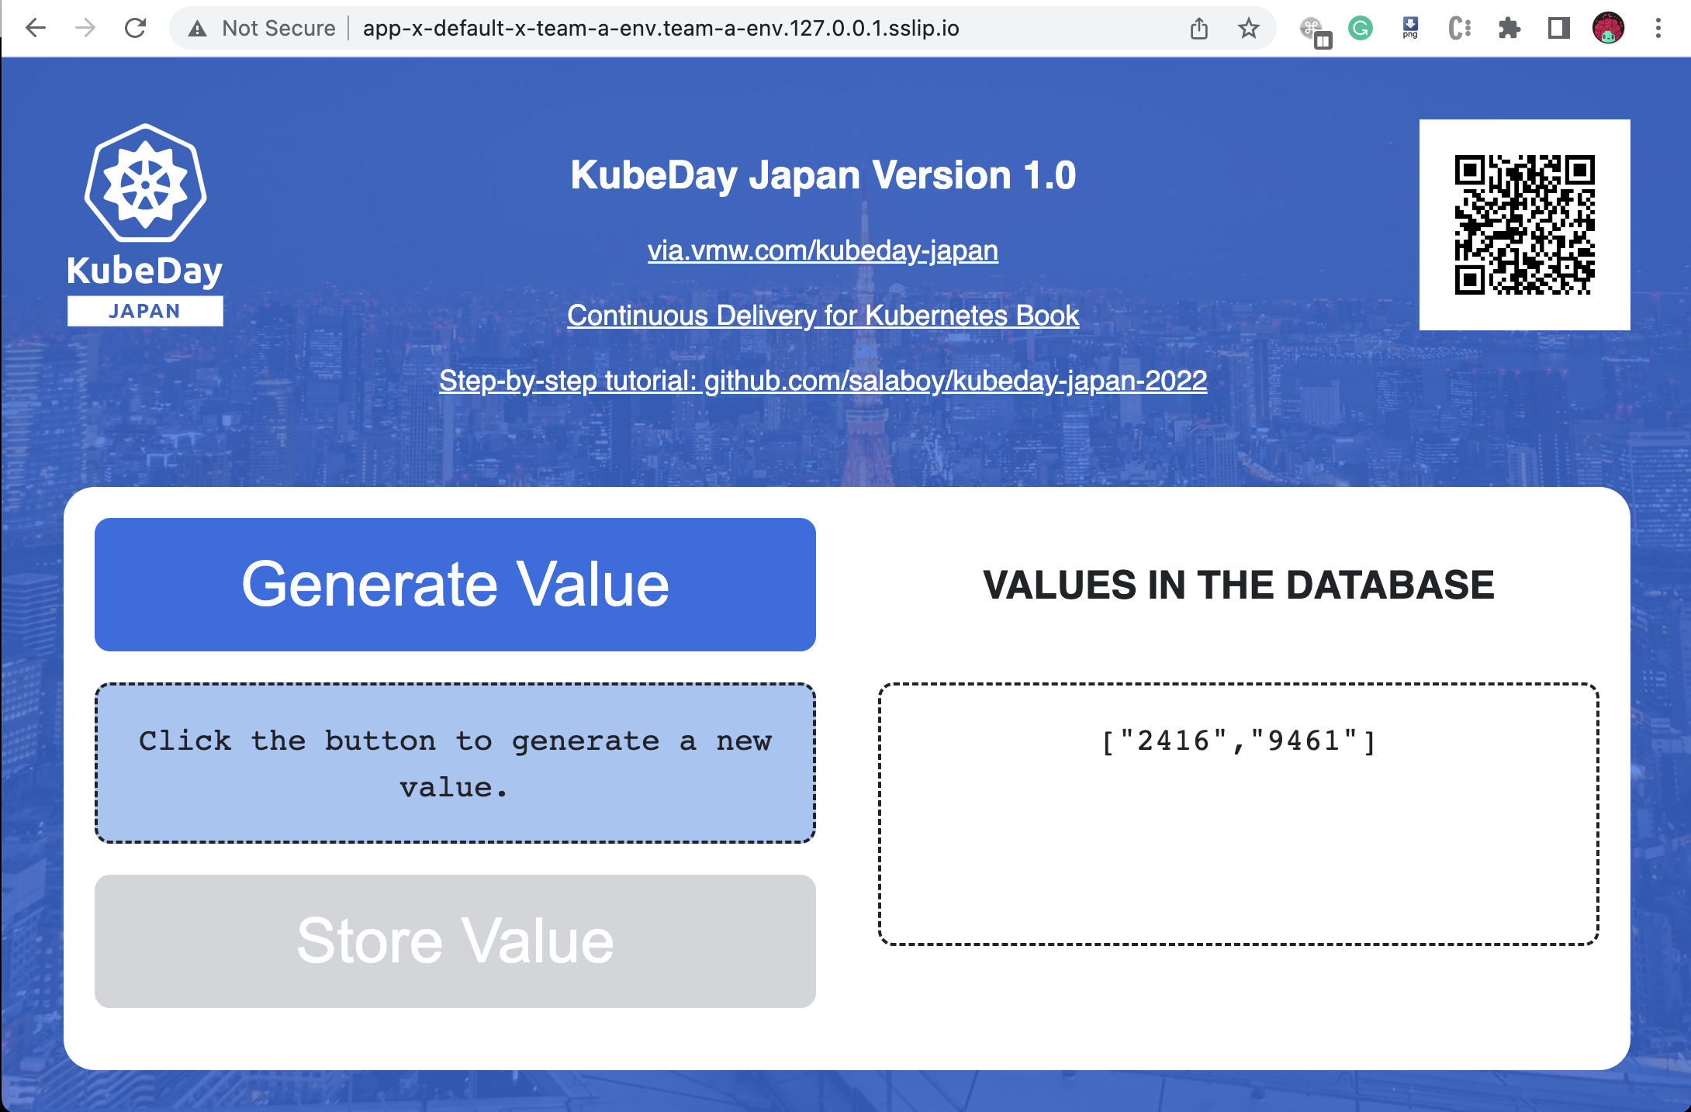Click the QR code image

(1524, 225)
